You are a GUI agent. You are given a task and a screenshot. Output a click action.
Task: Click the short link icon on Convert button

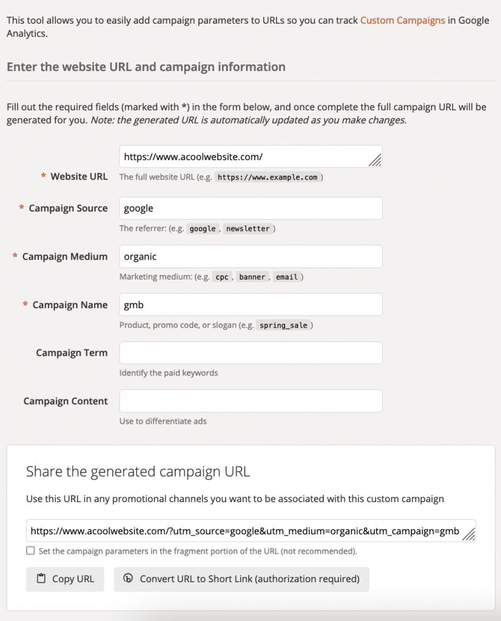coord(128,579)
